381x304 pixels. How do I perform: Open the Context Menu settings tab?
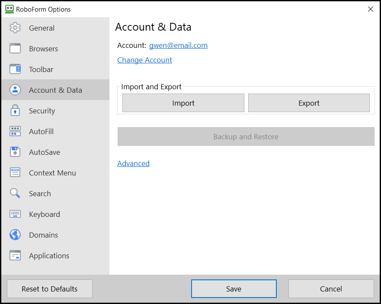coord(52,173)
